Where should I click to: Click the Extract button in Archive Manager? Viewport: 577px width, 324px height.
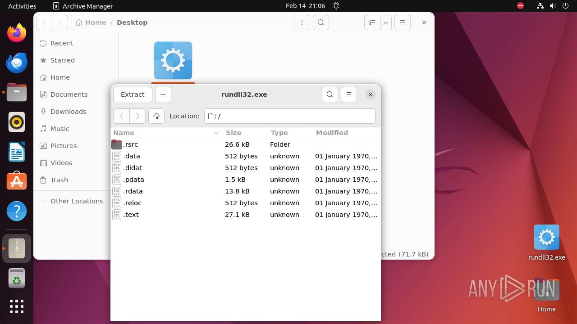(x=133, y=94)
